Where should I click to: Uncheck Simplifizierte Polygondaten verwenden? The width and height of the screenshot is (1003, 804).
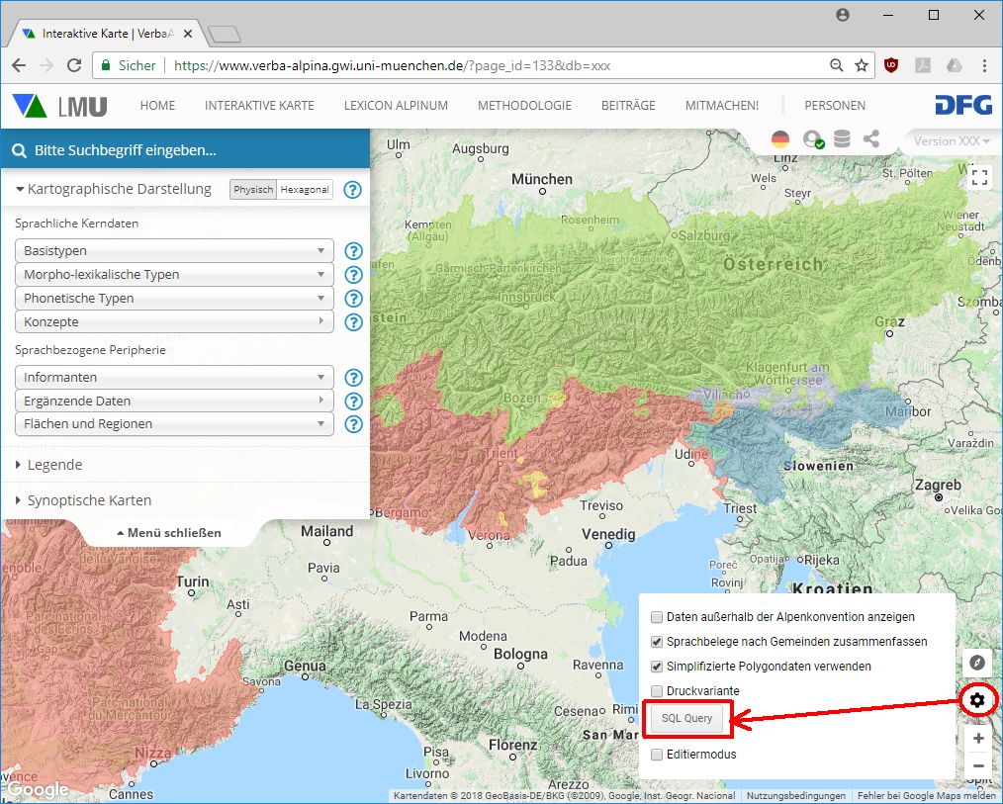click(x=657, y=667)
